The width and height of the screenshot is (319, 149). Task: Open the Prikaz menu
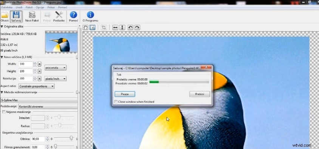tap(51, 7)
